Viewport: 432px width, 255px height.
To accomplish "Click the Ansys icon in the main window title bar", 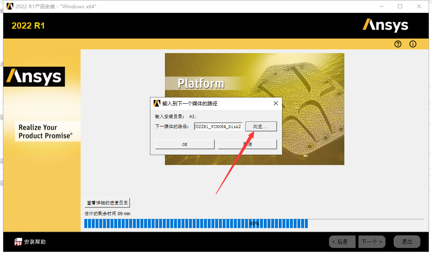I will tap(9, 6).
